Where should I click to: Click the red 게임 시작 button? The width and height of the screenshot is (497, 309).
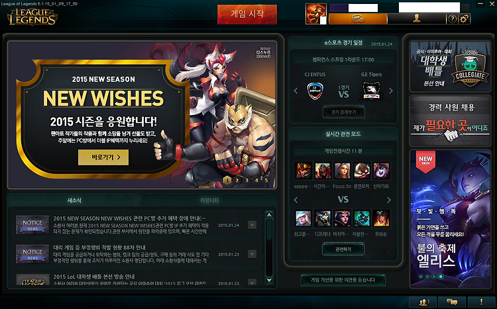pyautogui.click(x=247, y=15)
